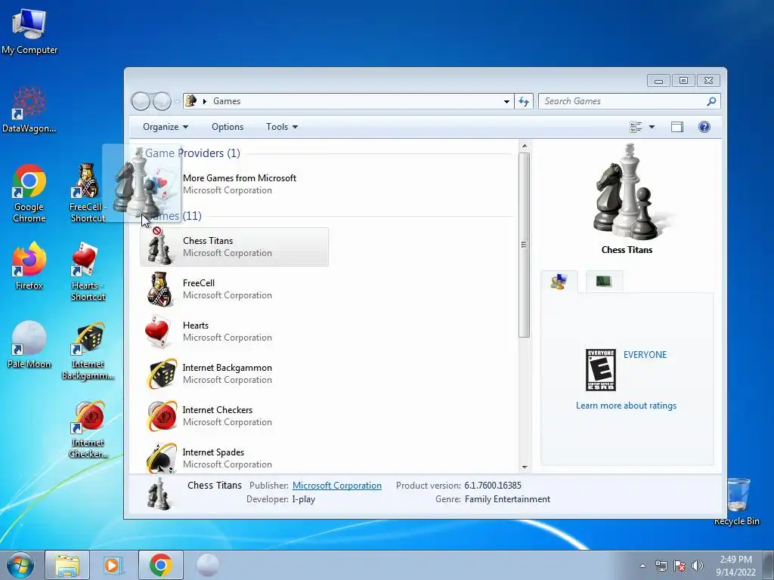774x580 pixels.
Task: Collapse the Game Providers (1) group
Action: click(193, 153)
